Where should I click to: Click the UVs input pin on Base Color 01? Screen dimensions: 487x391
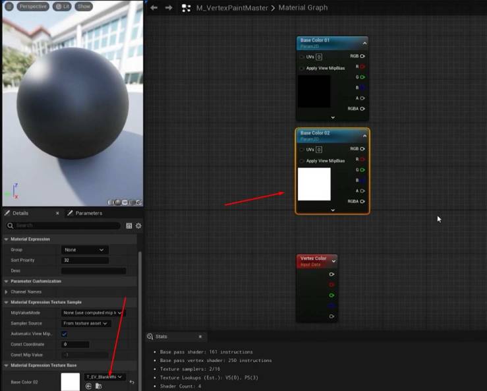coord(302,57)
